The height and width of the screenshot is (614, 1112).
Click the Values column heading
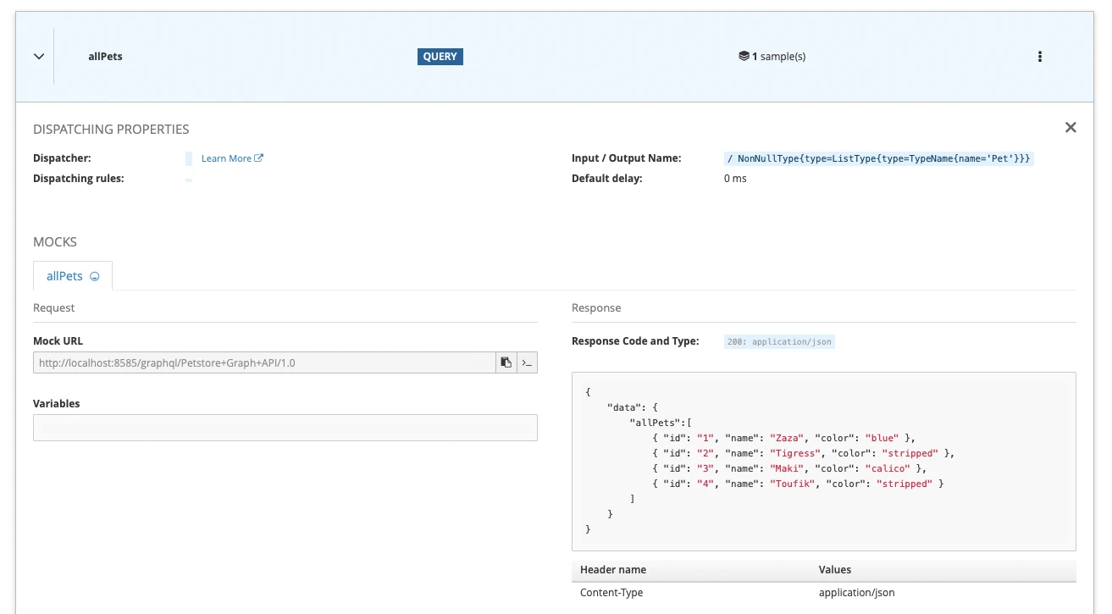point(834,570)
